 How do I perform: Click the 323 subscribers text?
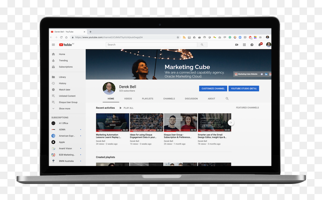(x=127, y=91)
